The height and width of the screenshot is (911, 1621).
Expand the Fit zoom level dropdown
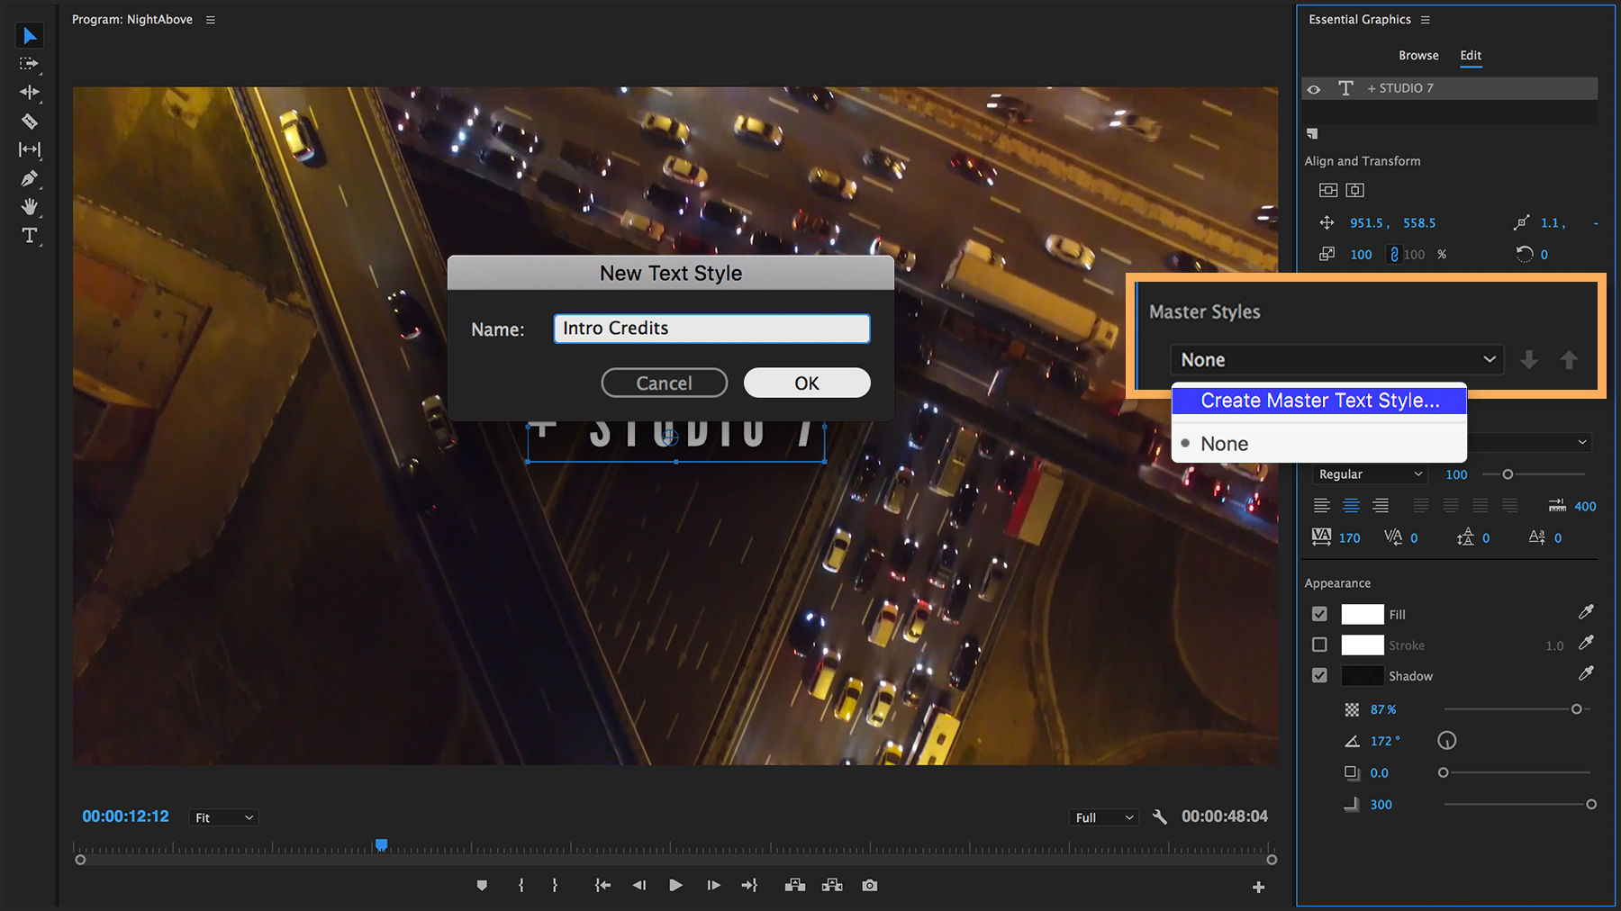click(222, 816)
